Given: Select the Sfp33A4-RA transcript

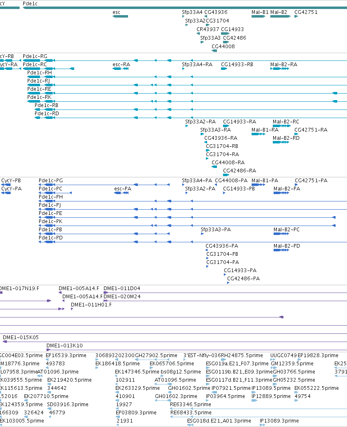Looking at the screenshot, I should tap(197, 65).
